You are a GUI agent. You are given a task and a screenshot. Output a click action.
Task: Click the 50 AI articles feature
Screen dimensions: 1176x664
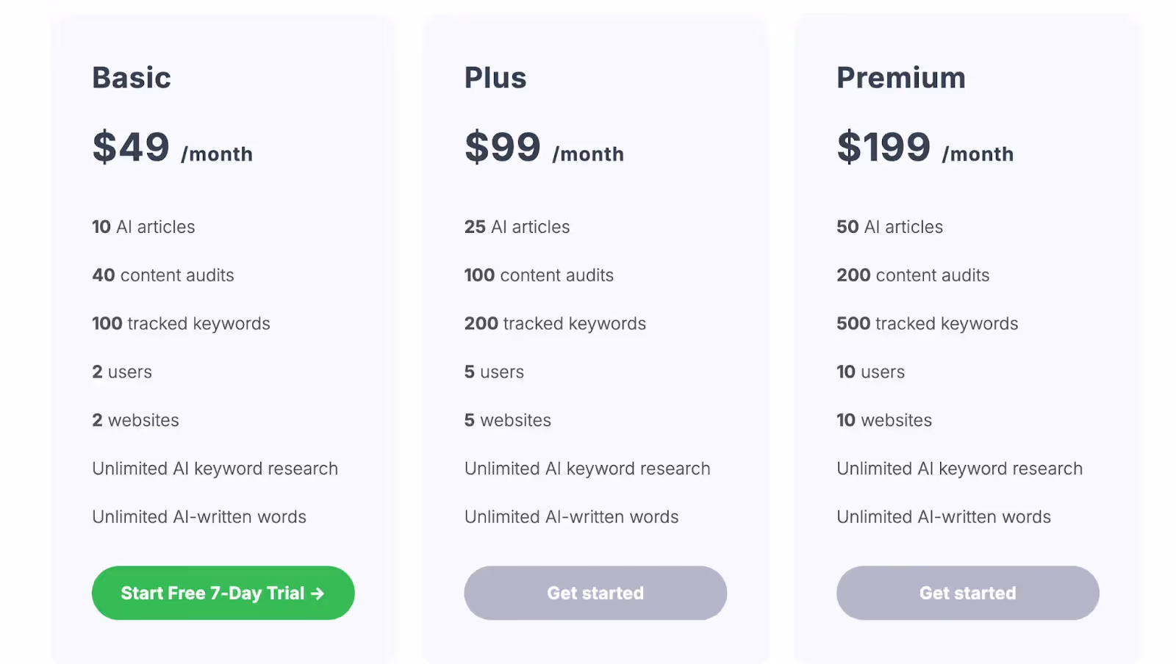(x=889, y=227)
